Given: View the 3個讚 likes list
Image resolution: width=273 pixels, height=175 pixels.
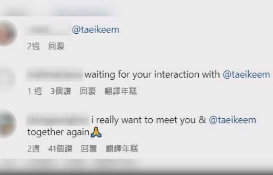Looking at the screenshot, I should pyautogui.click(x=61, y=91).
